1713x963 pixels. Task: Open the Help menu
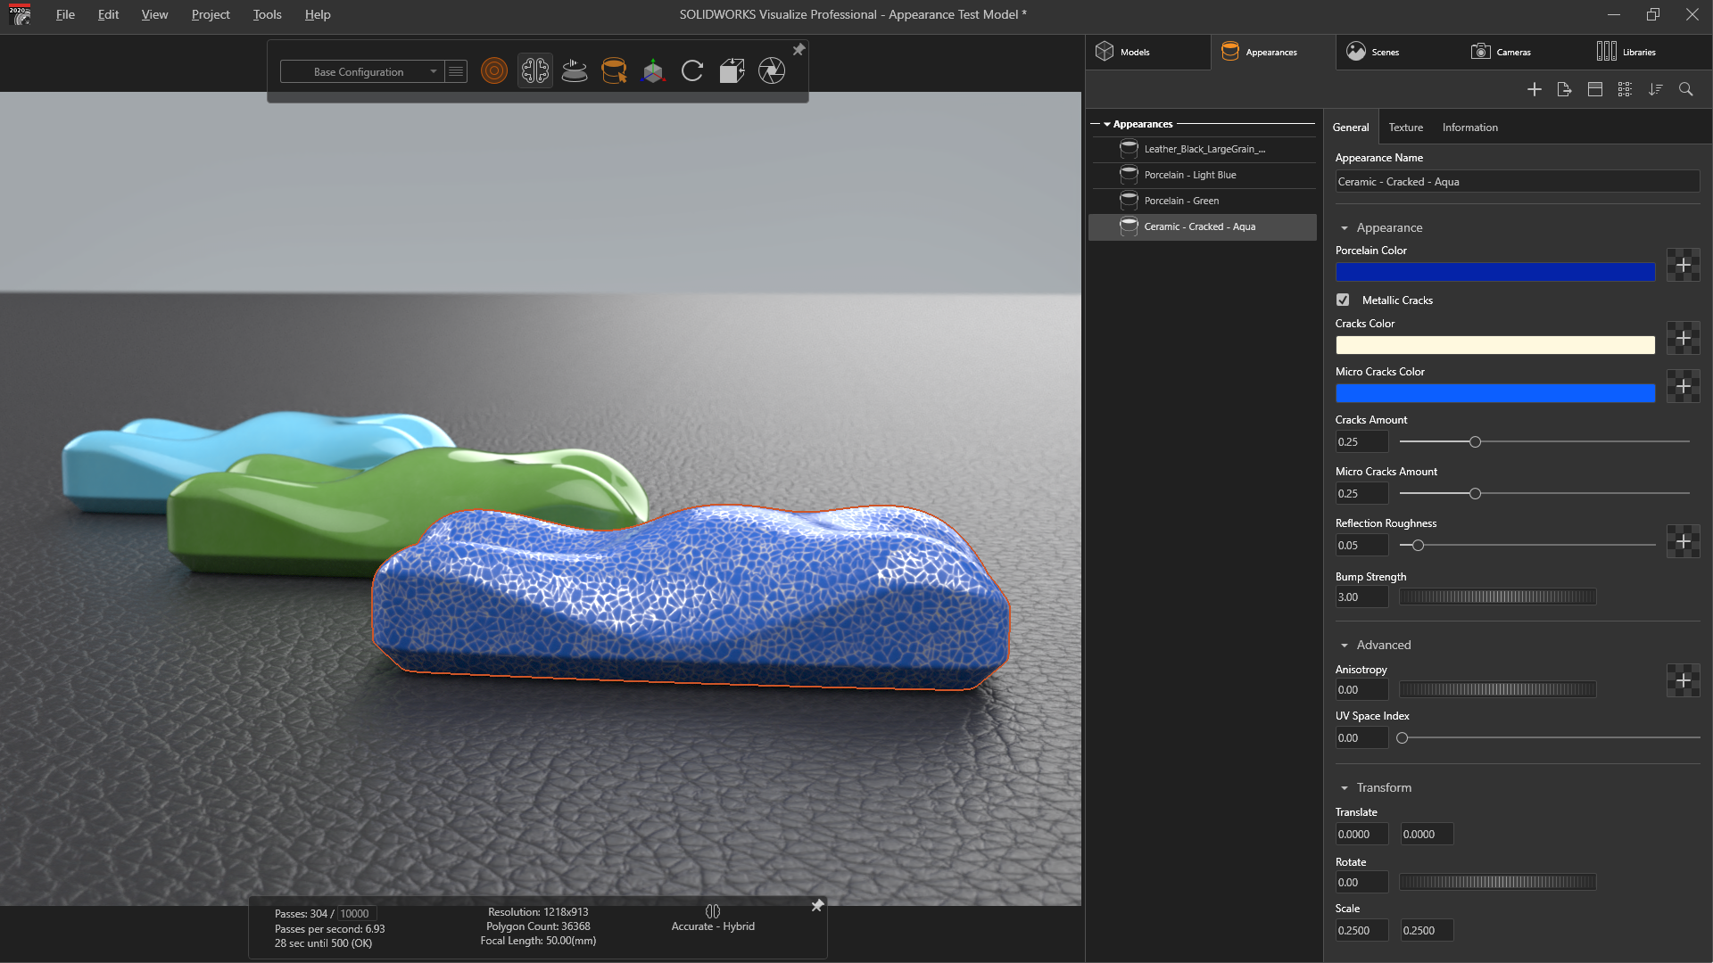pos(317,14)
